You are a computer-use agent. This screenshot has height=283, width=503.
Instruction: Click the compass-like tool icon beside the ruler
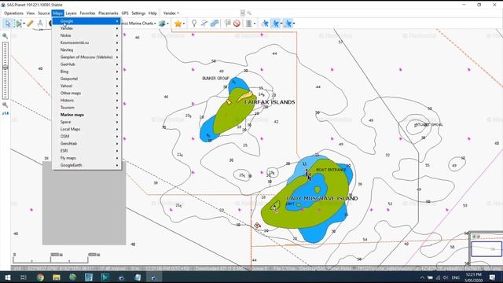click(40, 23)
